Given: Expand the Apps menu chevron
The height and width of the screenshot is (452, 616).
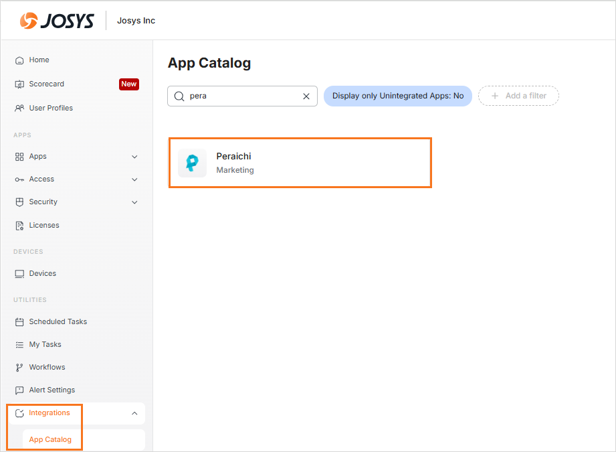Looking at the screenshot, I should (134, 157).
